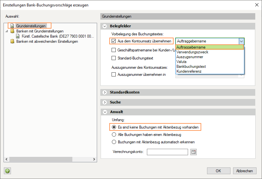
Task: Click the tree panel horizontal scrollbar
Action: pos(50,159)
